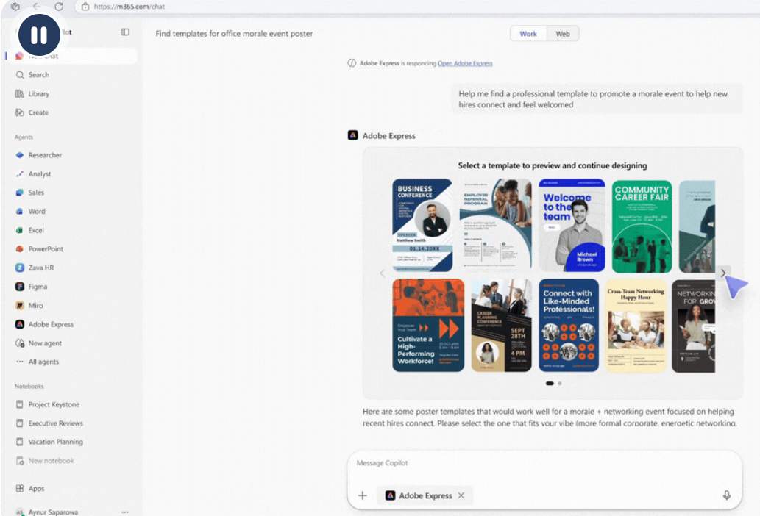Select the Employee Referral Program template
760x516 pixels.
point(495,224)
